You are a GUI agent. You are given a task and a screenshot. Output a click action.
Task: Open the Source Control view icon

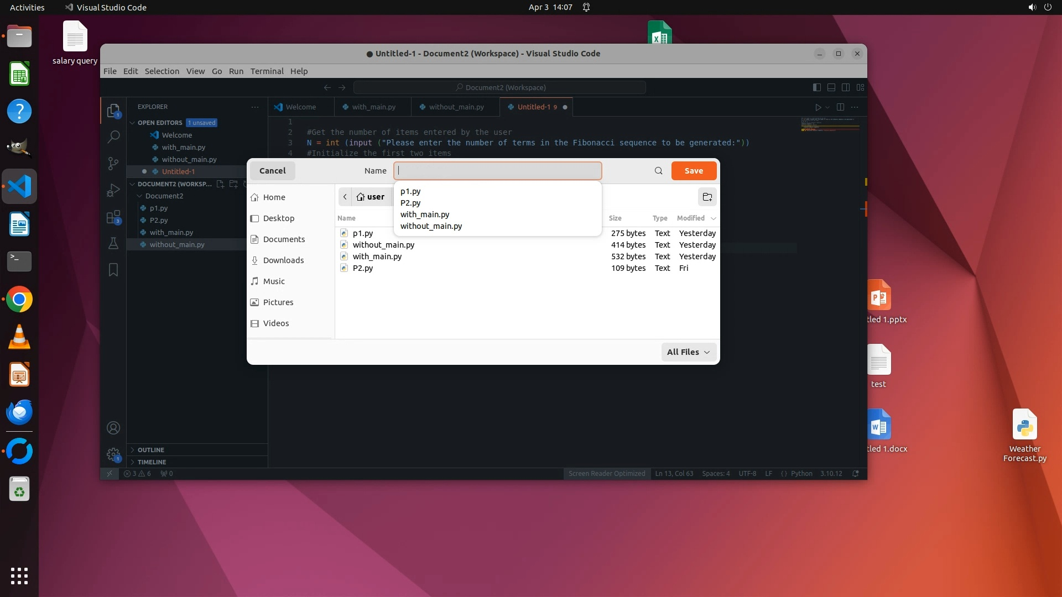(113, 163)
